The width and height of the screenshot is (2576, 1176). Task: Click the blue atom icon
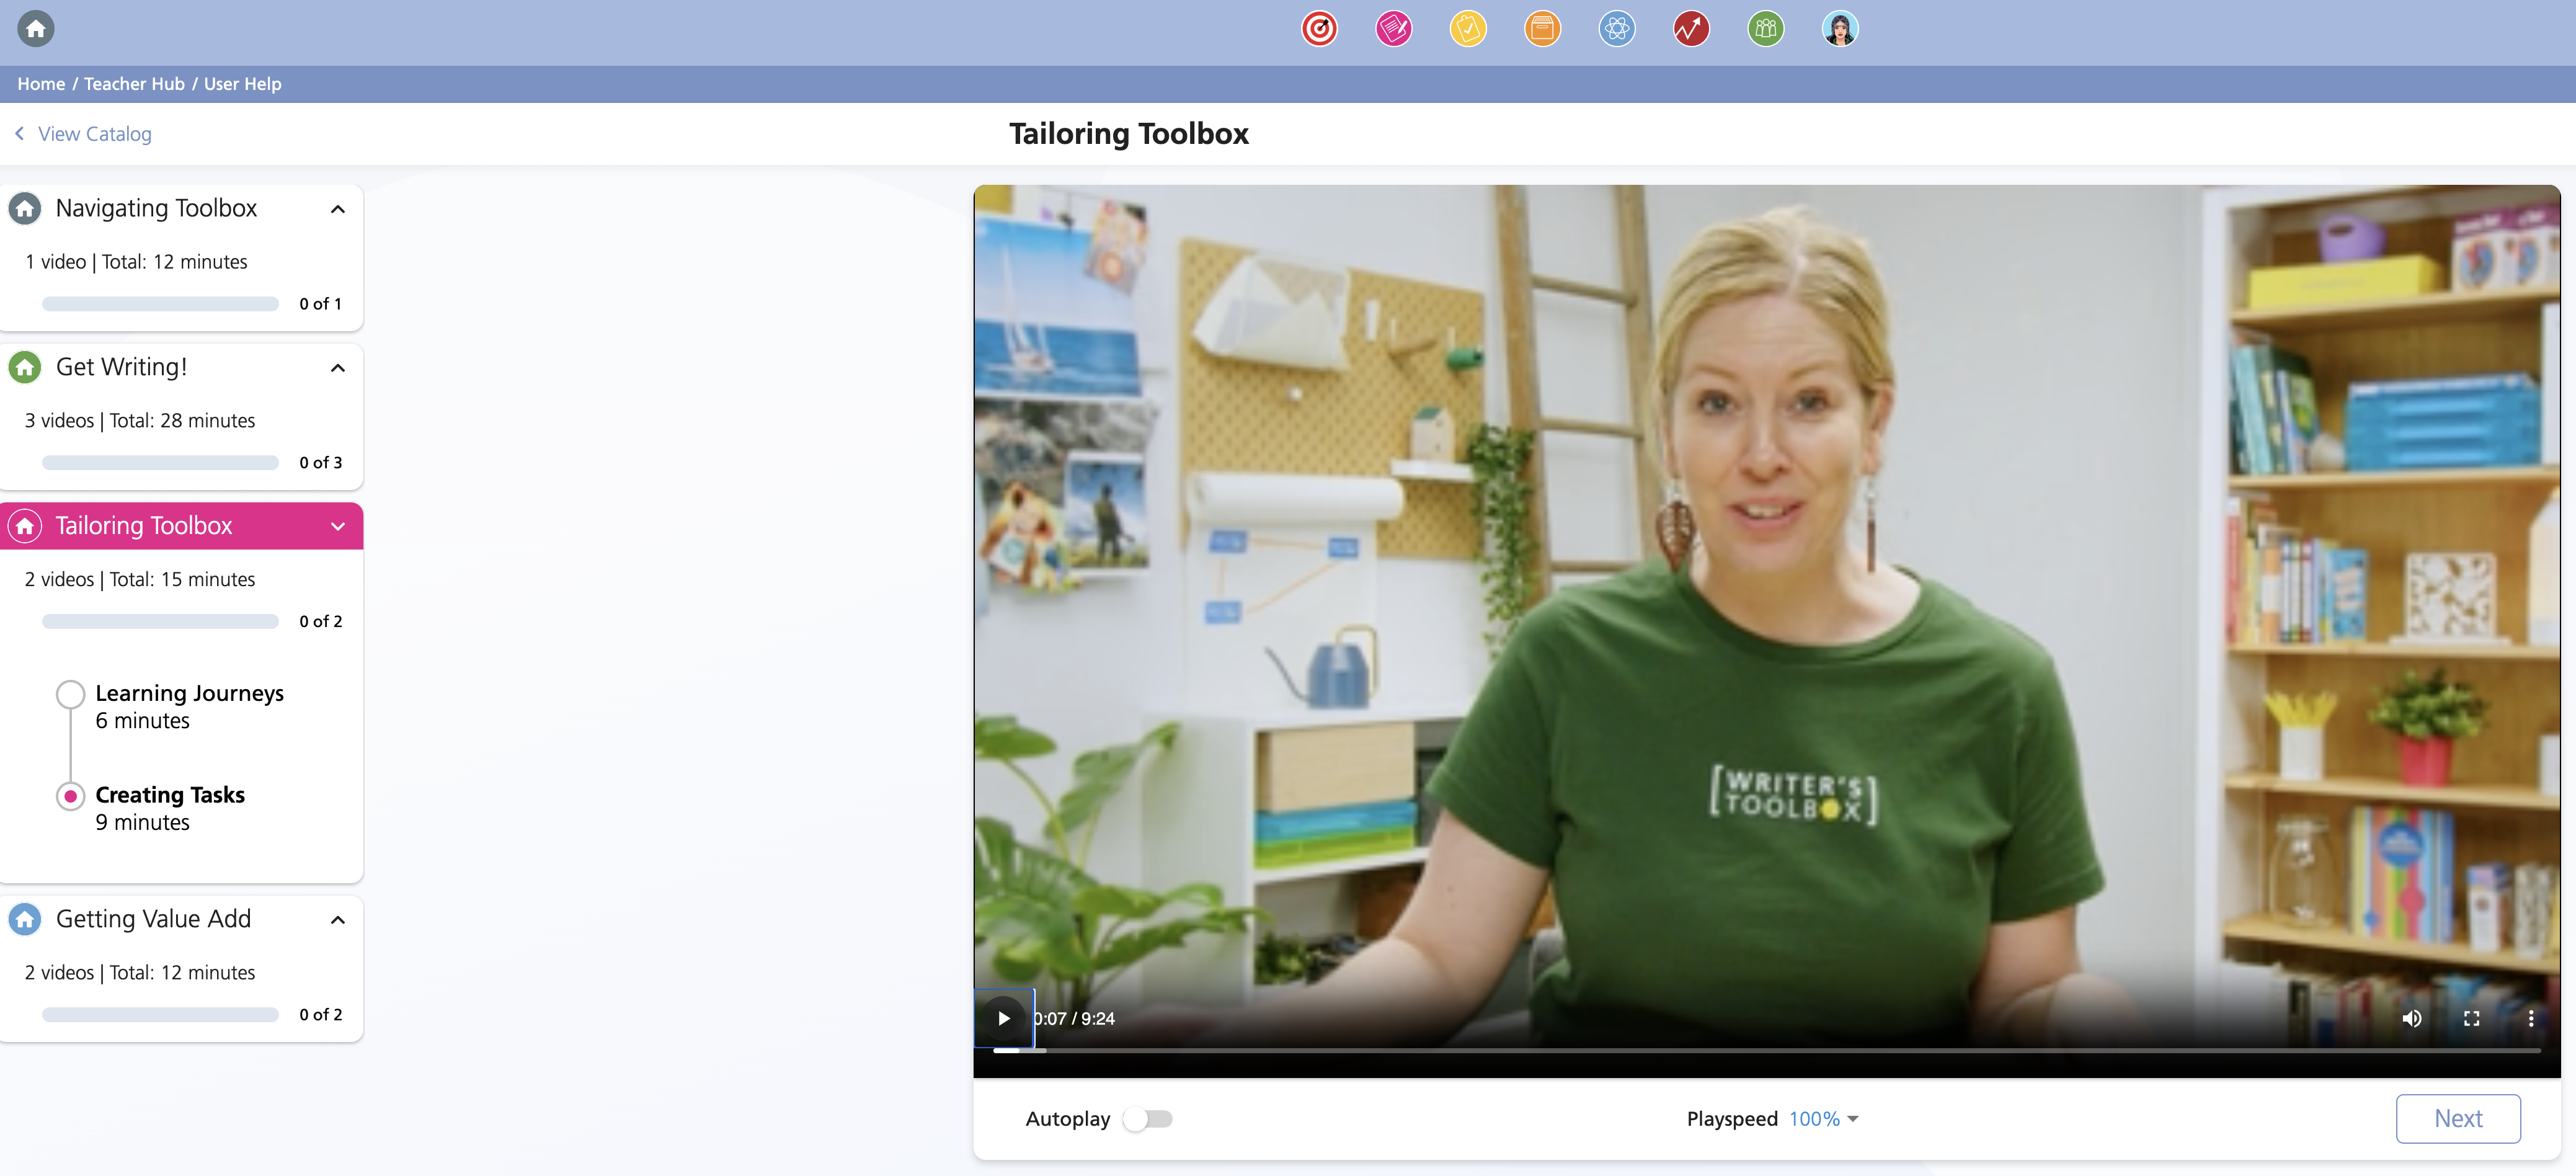[x=1616, y=29]
